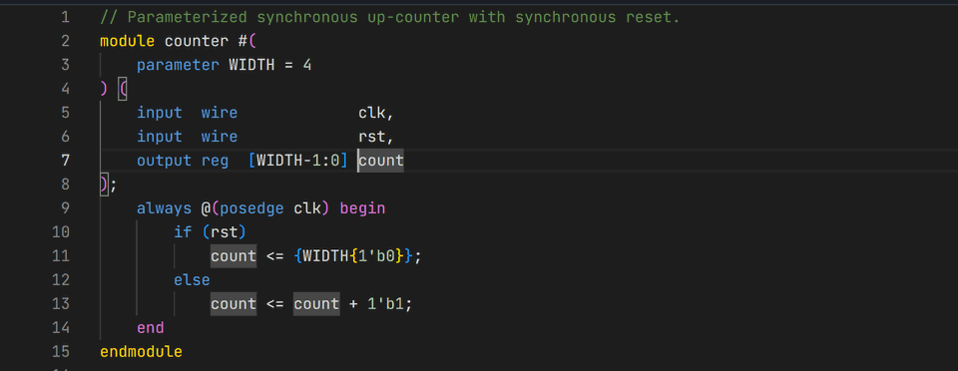The image size is (958, 371).
Task: Click the 'input' keyword on the clk line
Action: click(x=160, y=113)
